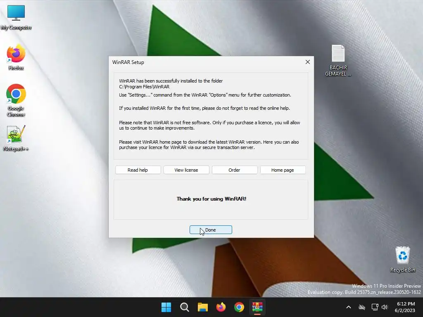Open the Read help button
Image resolution: width=423 pixels, height=317 pixels.
(138, 170)
